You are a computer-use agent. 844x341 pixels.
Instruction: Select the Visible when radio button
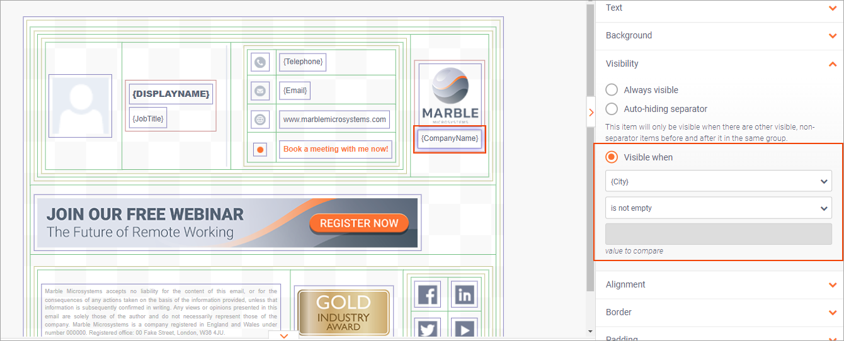pyautogui.click(x=612, y=157)
